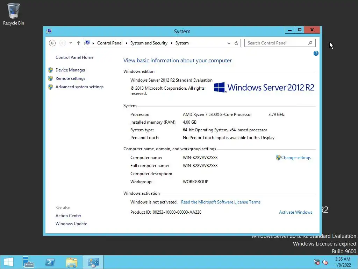Open Remote settings link
Screen dimensions: 358x269
coord(70,78)
